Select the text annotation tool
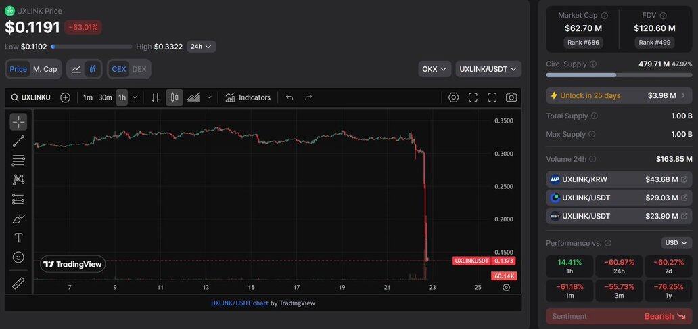This screenshot has height=329, width=698. 18,238
